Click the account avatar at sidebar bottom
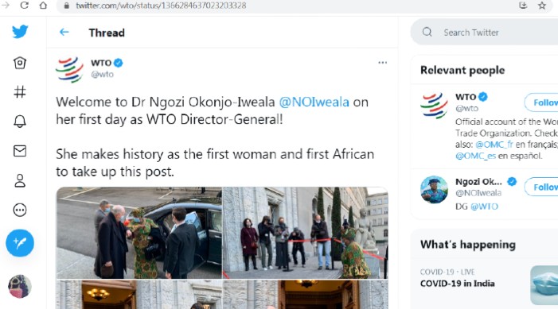Viewport: 558px width, 309px height. [20, 286]
